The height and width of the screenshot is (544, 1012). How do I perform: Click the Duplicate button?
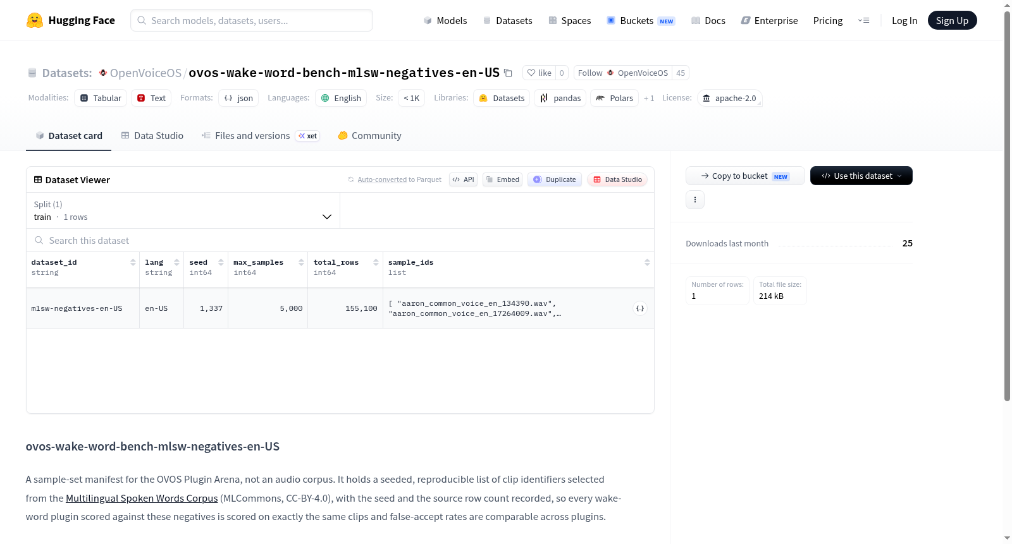(555, 179)
